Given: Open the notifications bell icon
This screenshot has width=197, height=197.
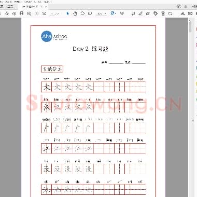Looking at the screenshot, I should click(x=186, y=7).
